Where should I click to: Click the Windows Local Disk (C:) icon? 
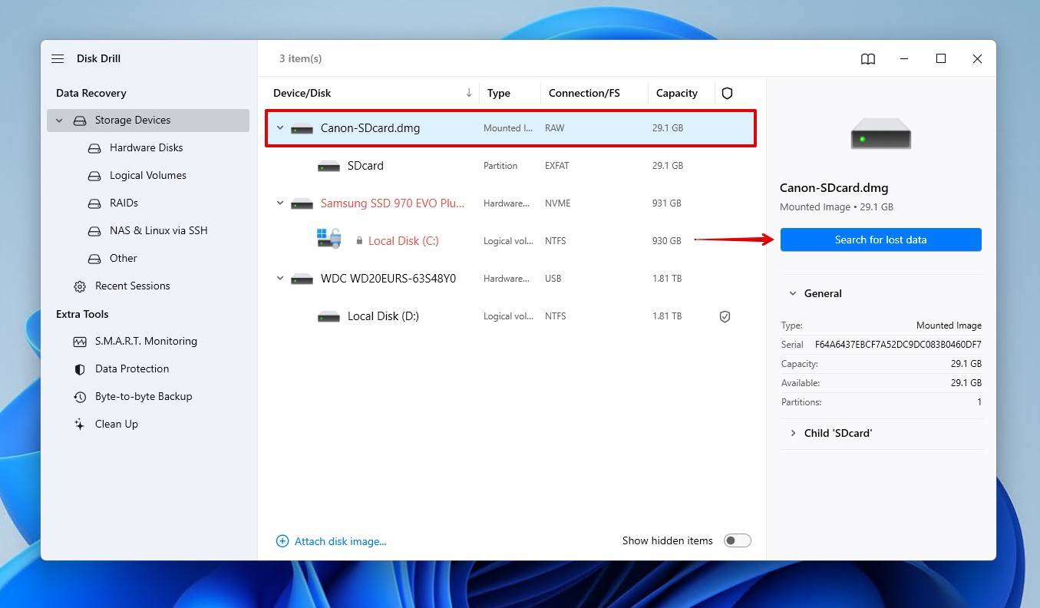pyautogui.click(x=329, y=239)
